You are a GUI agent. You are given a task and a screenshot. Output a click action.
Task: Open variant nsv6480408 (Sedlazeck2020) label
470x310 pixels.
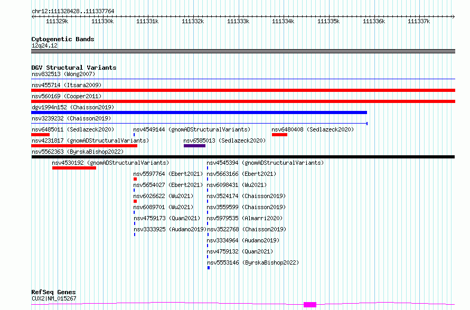pyautogui.click(x=313, y=129)
